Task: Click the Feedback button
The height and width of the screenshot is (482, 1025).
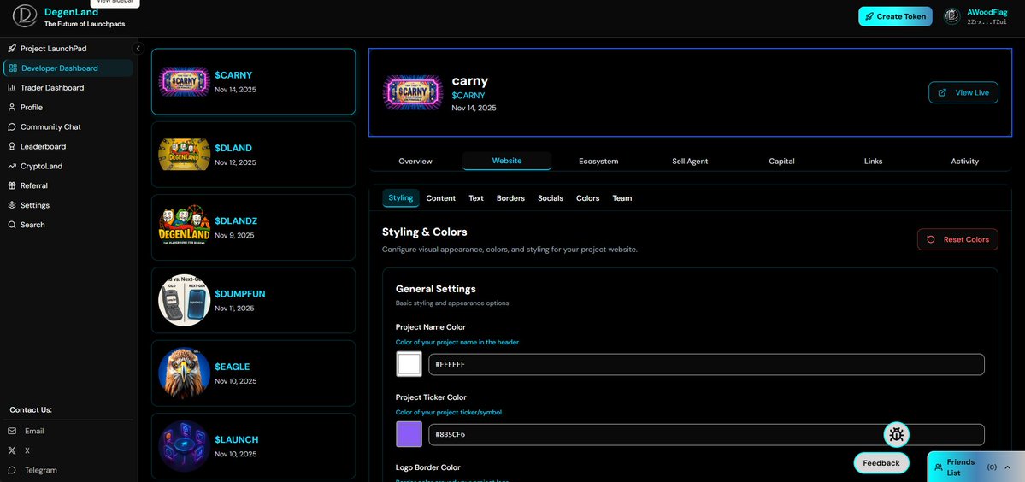Action: coord(881,463)
